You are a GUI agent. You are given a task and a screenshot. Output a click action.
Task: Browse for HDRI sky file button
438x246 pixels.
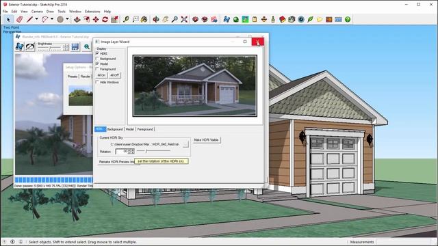click(x=185, y=144)
